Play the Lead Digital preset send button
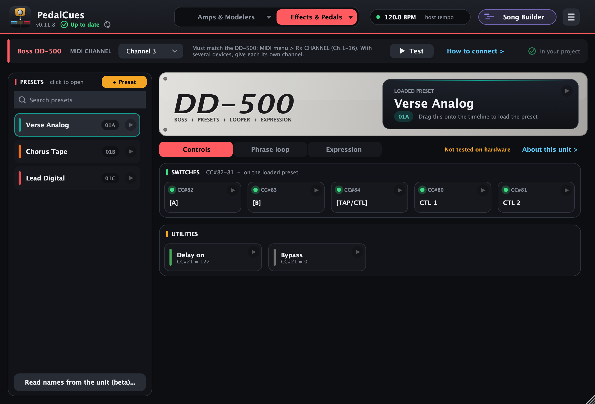Viewport: 595px width, 404px height. [131, 178]
